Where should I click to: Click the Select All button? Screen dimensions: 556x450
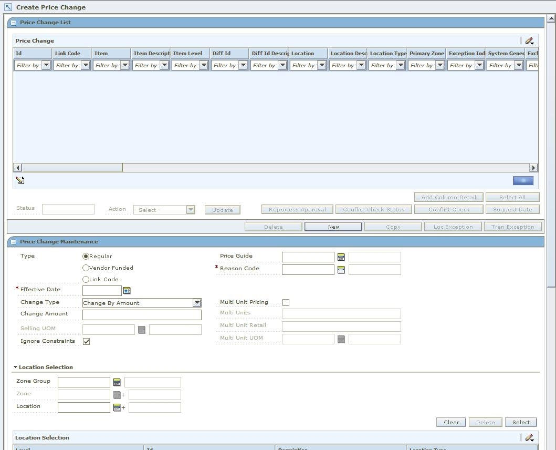[x=512, y=197]
